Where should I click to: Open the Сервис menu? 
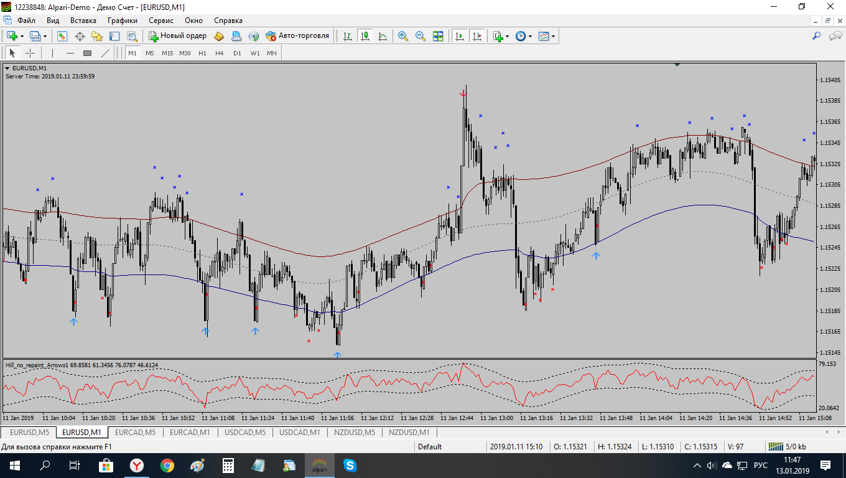coord(161,21)
